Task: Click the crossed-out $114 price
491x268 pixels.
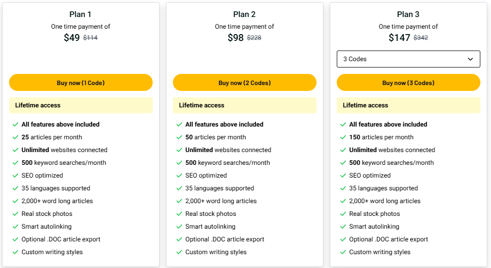Action: 90,38
